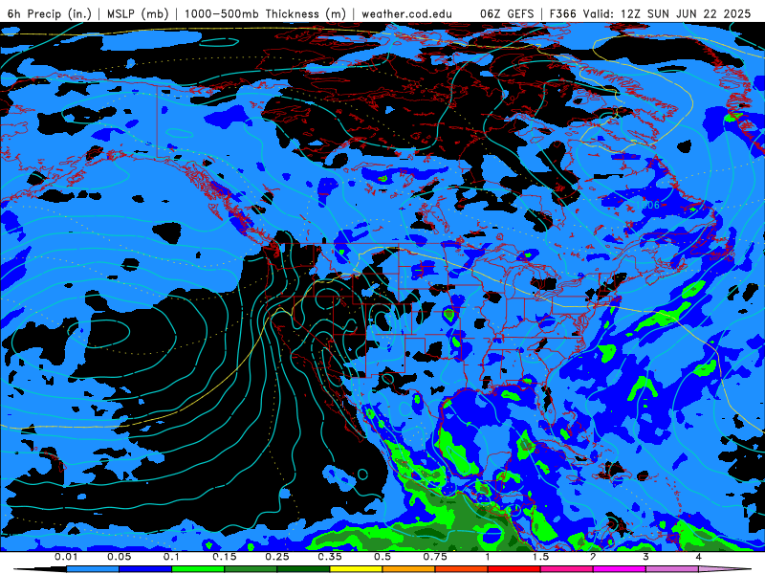Click the 0.35 legend value
The image size is (765, 574).
pos(330,557)
